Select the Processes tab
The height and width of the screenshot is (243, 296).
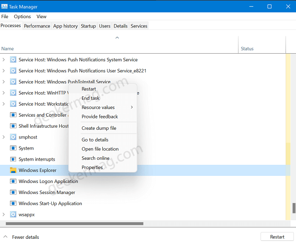(11, 25)
